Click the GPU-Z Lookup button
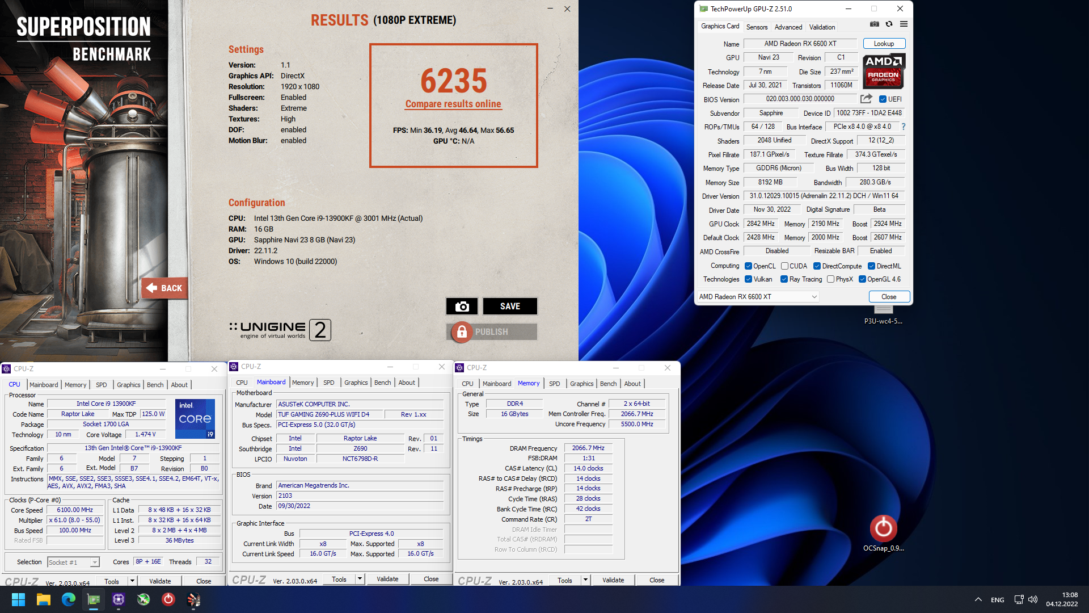Viewport: 1089px width, 613px height. tap(884, 44)
